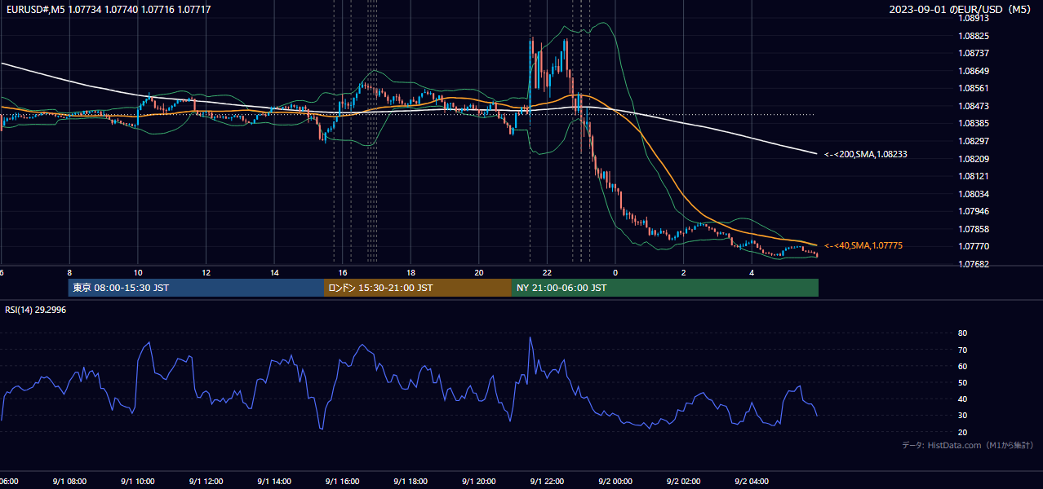Click the RSI 20 level axis label
Screen dimensions: 1043x489
pyautogui.click(x=962, y=432)
